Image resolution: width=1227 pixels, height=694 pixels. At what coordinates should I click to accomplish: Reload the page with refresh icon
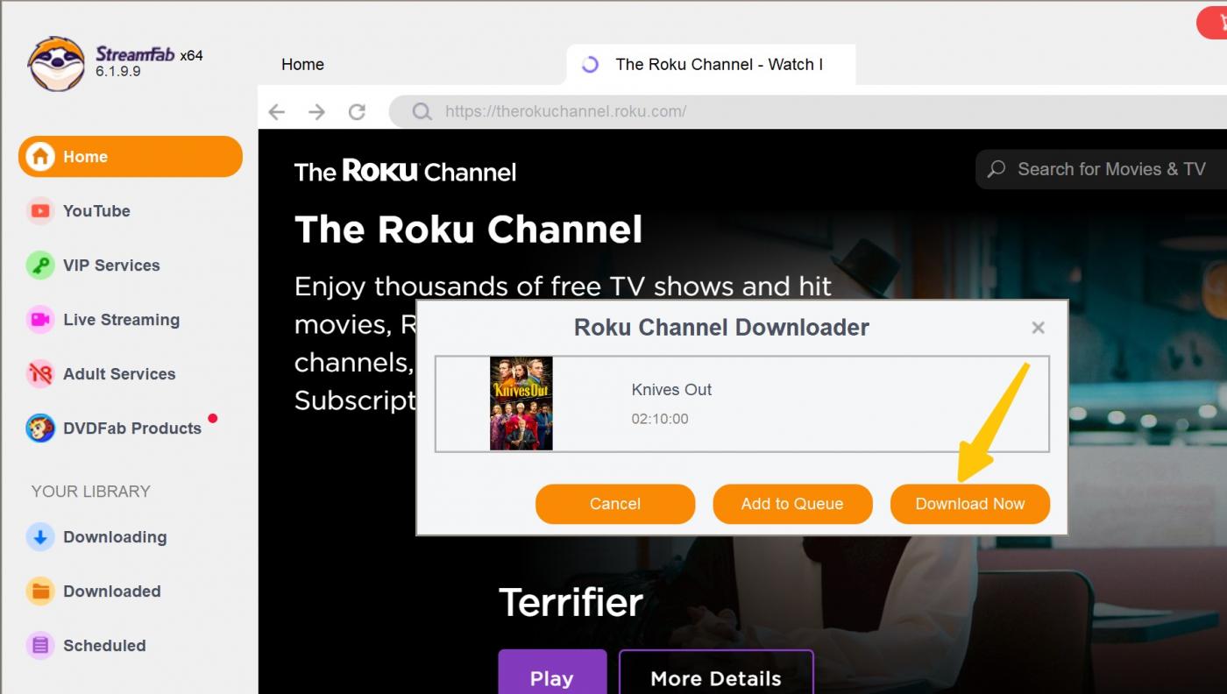click(x=357, y=111)
